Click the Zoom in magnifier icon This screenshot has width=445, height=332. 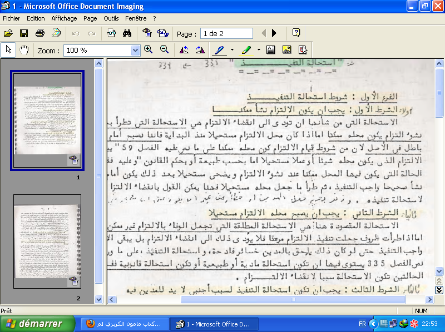148,50
